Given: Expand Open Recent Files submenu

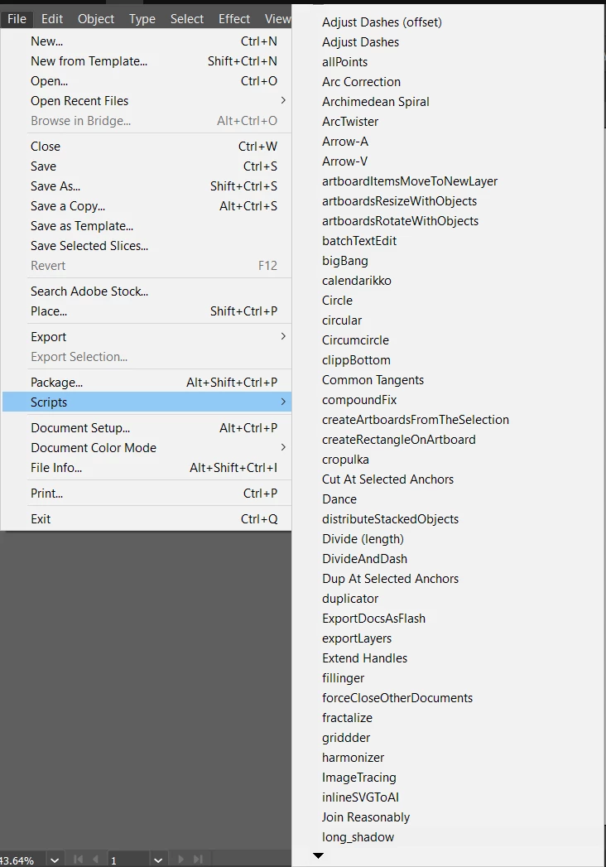Looking at the screenshot, I should 147,101.
